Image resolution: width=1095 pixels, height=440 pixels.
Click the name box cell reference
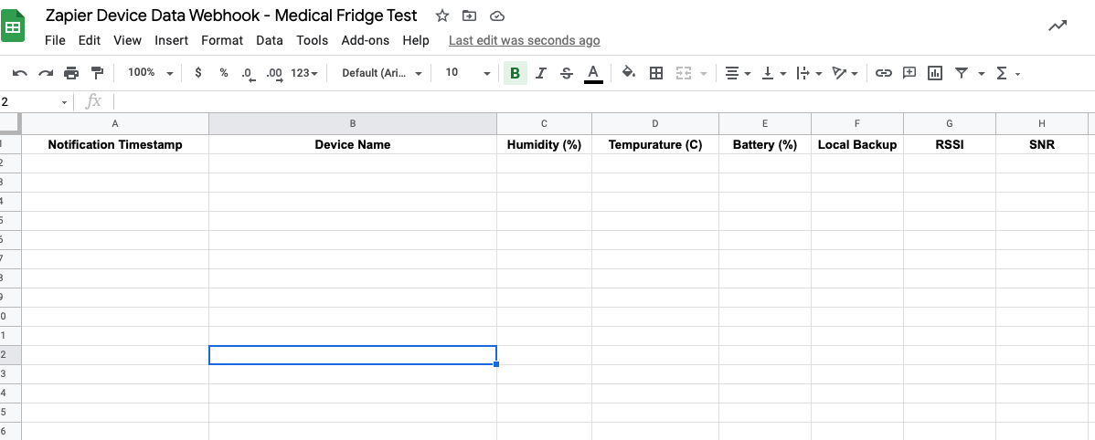tap(35, 102)
